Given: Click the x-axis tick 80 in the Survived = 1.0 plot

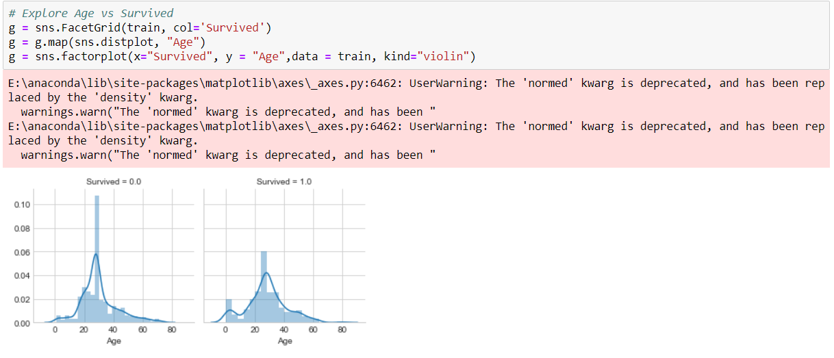Looking at the screenshot, I should pos(342,330).
